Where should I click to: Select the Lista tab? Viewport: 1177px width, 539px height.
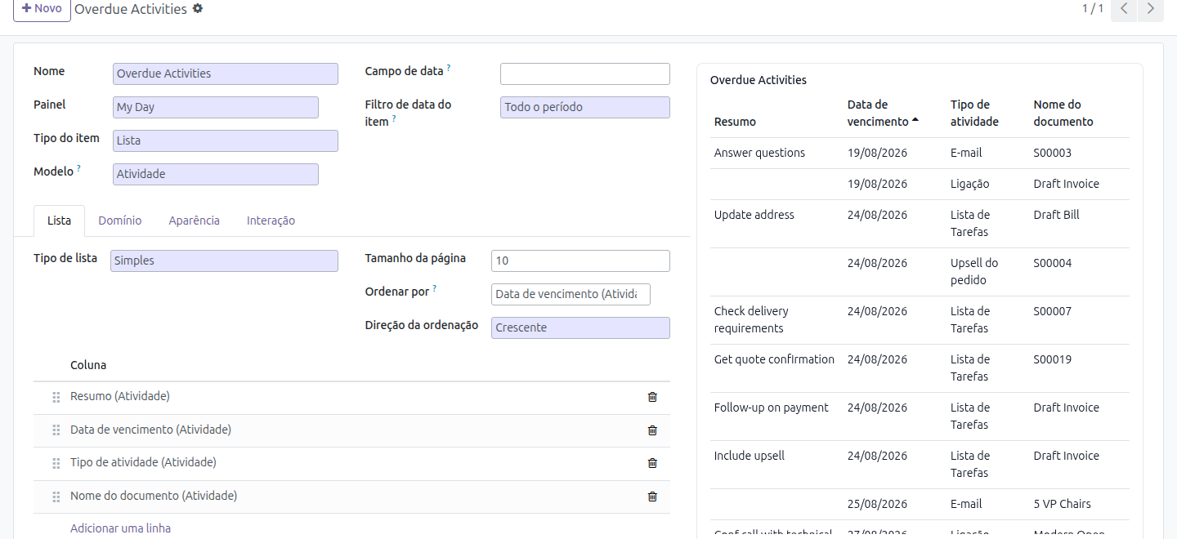pyautogui.click(x=59, y=220)
